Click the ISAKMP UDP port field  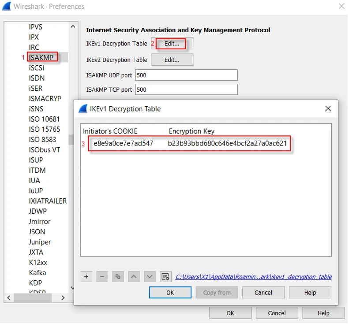pos(186,75)
